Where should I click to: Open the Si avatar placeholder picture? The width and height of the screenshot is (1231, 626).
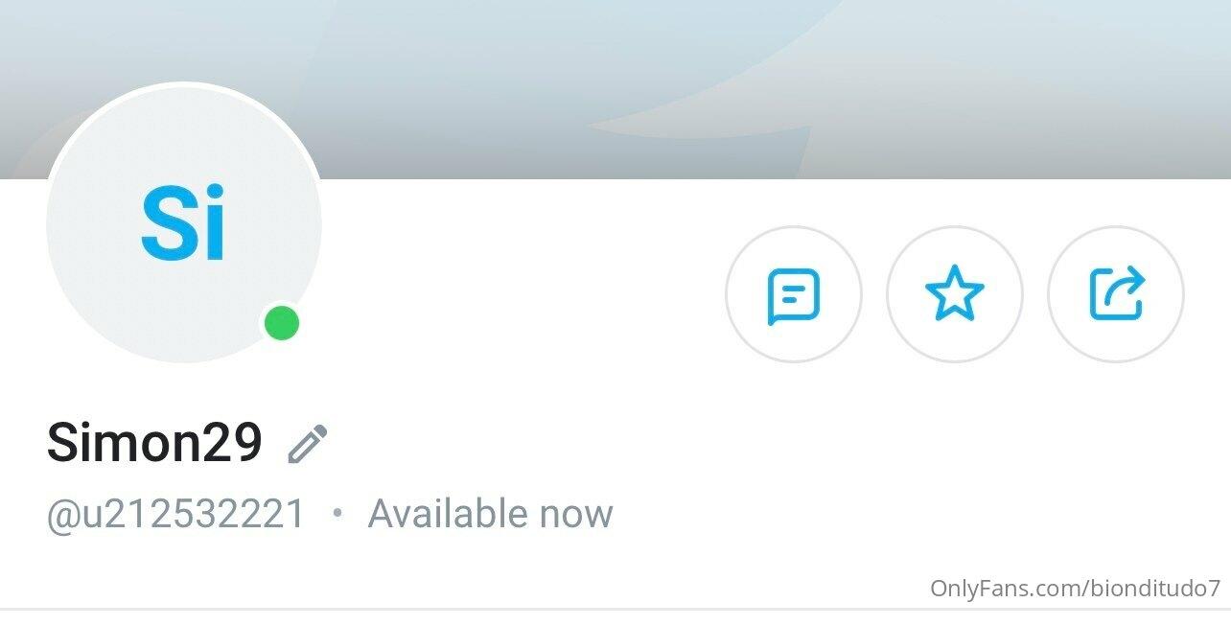(184, 224)
